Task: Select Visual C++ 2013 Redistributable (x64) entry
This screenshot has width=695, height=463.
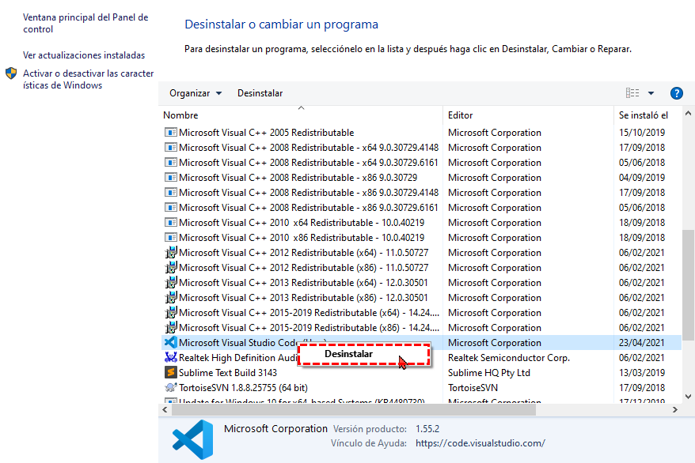Action: pyautogui.click(x=303, y=283)
